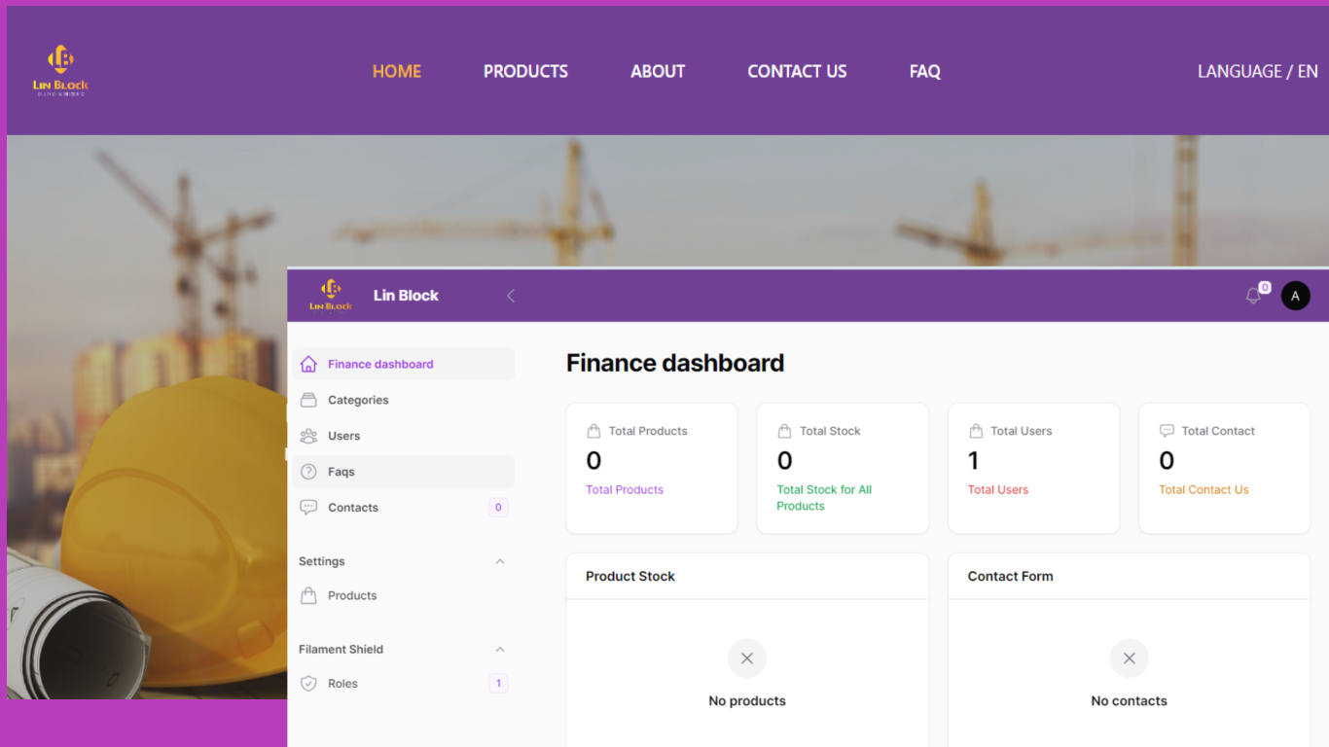Click the Filament Shield group label
1329x747 pixels.
pos(341,649)
